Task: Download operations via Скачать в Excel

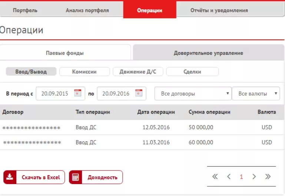Action: pos(34,177)
